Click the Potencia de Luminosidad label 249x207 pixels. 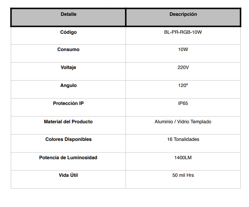pos(68,158)
